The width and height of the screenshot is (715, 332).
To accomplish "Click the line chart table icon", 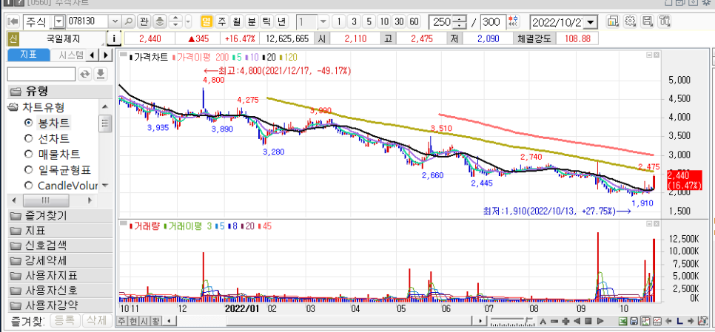I will [x=657, y=321].
